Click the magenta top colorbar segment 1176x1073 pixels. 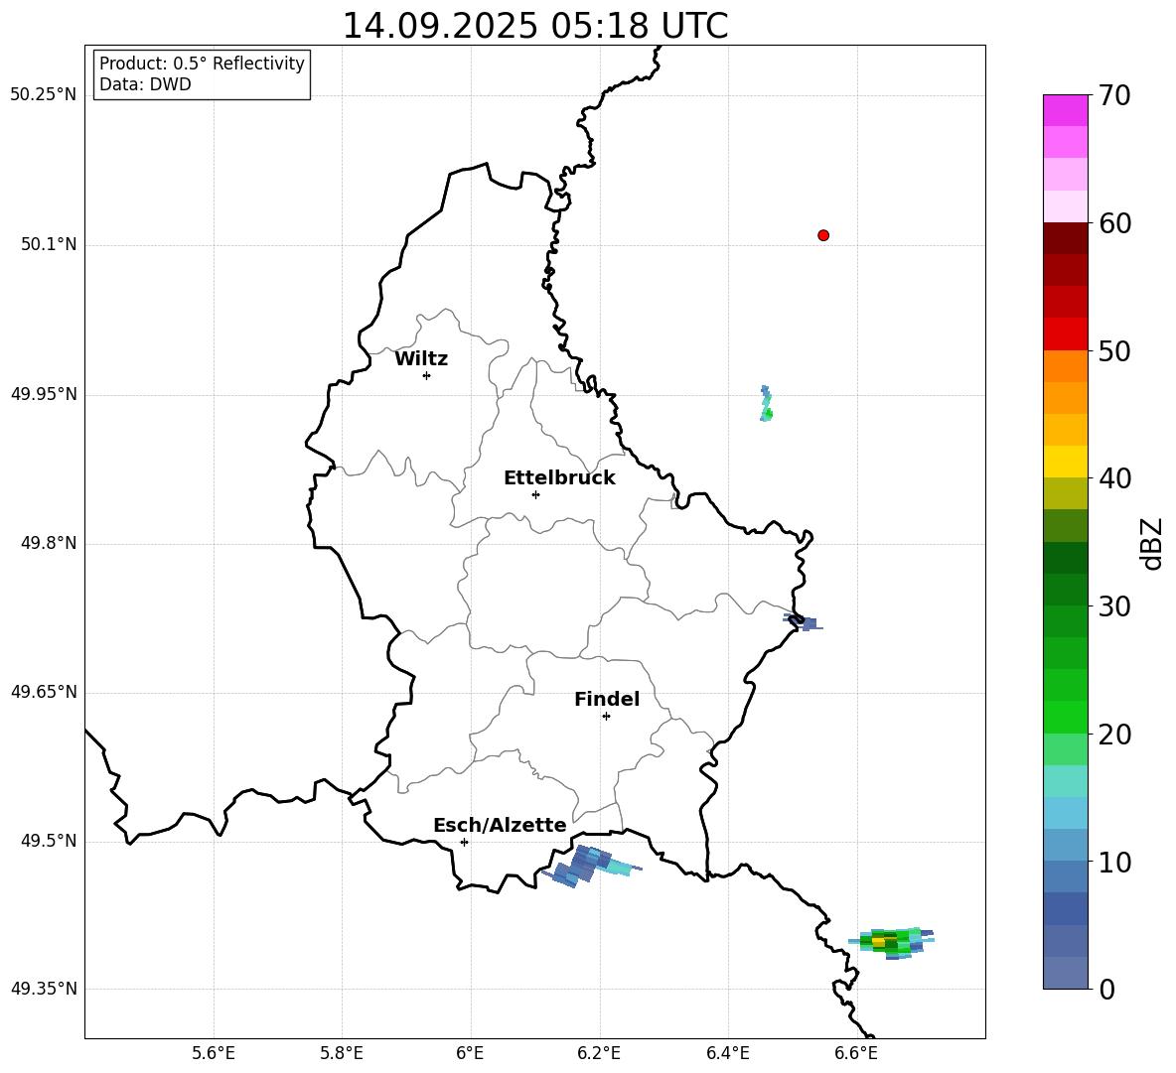click(1066, 111)
